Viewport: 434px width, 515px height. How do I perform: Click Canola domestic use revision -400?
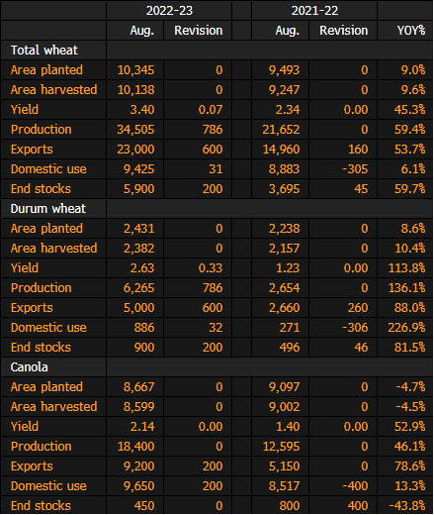(355, 486)
